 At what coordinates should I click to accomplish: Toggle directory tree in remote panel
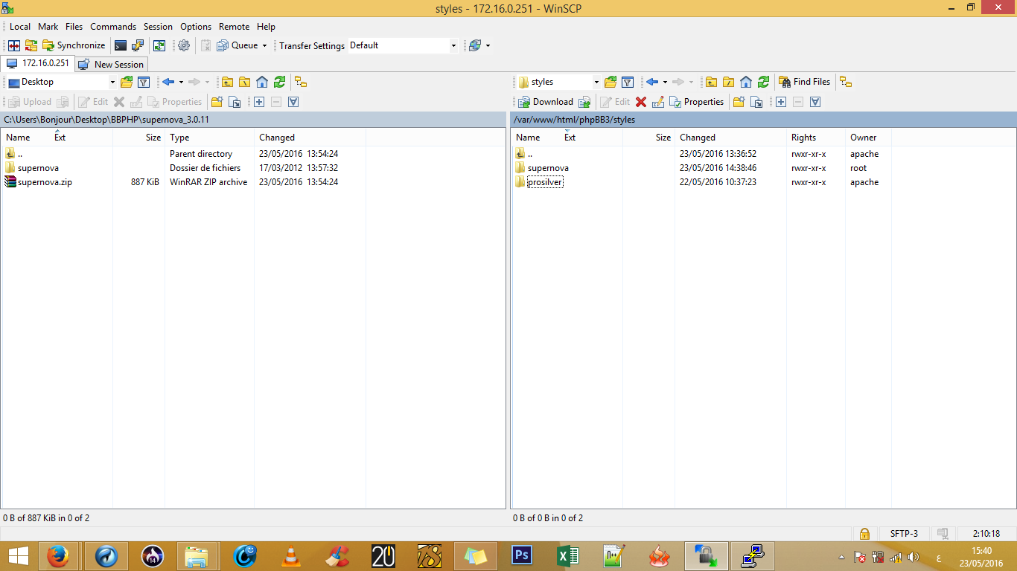tap(846, 82)
